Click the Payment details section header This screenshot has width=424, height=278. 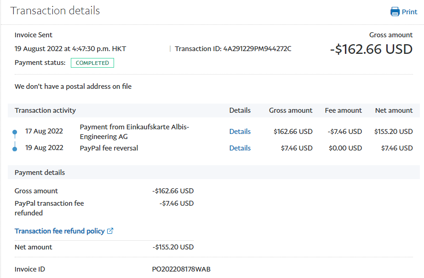point(40,173)
